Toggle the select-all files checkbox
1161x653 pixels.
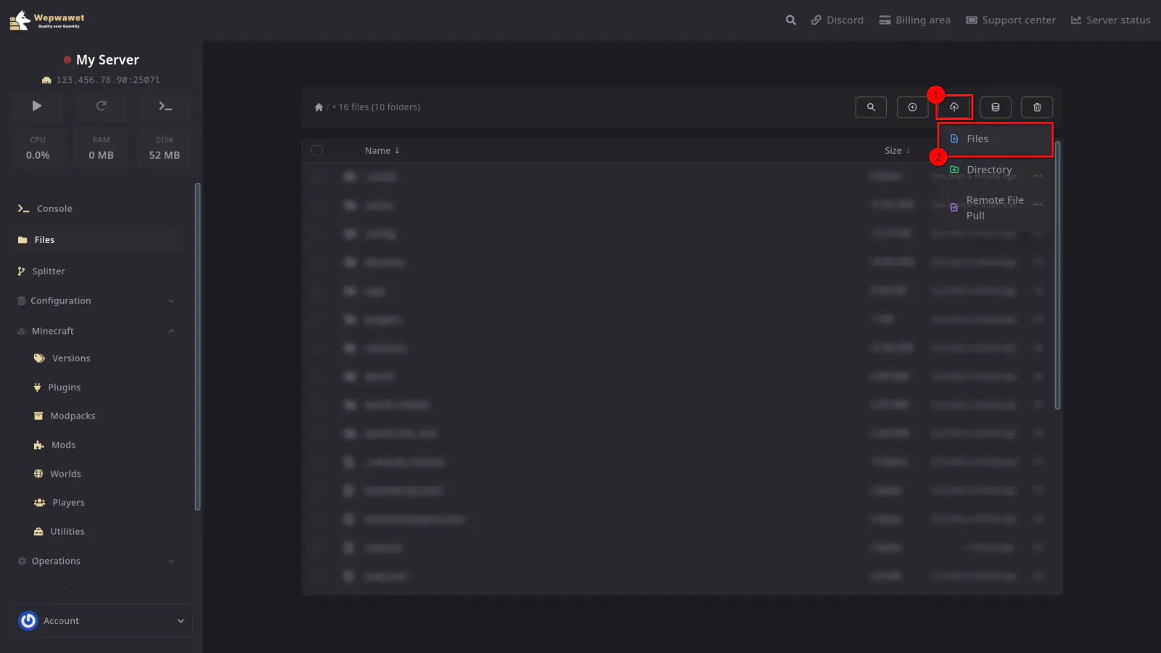[317, 151]
